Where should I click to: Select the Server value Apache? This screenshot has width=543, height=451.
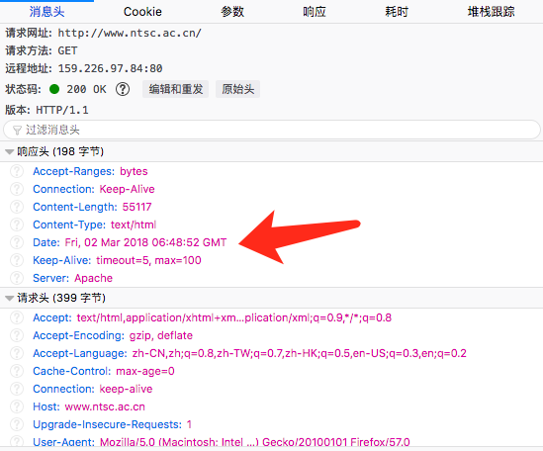94,278
